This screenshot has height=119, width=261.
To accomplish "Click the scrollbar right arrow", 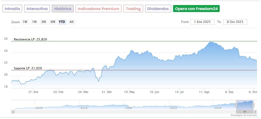I will click(x=256, y=112).
